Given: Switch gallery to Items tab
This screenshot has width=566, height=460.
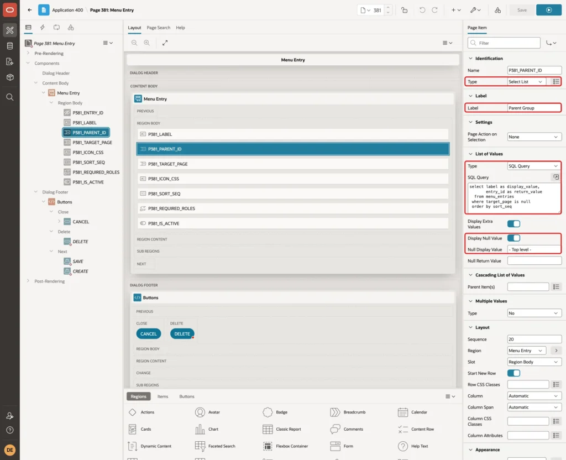Looking at the screenshot, I should pos(163,396).
